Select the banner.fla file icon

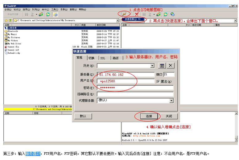[6, 47]
